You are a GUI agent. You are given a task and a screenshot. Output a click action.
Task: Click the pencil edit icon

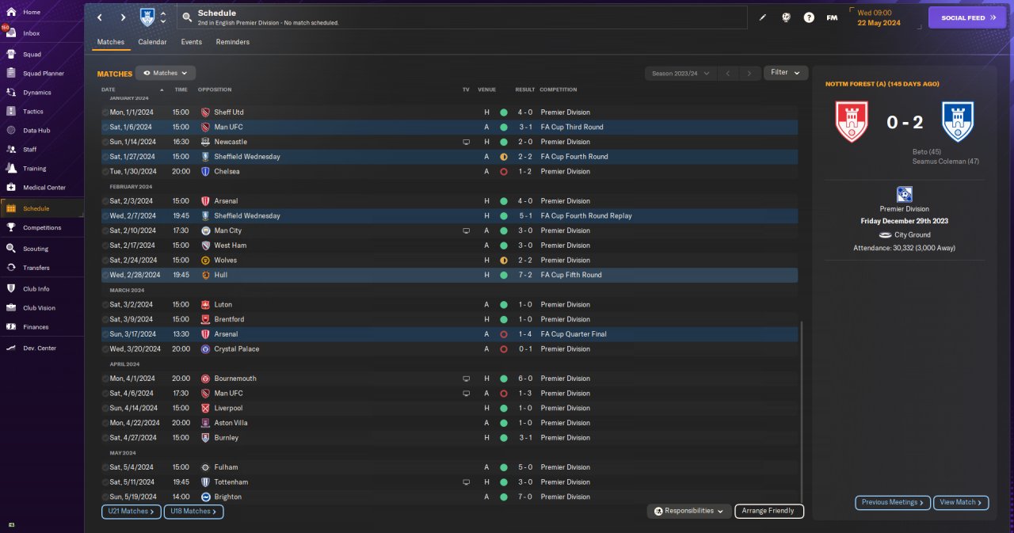click(763, 17)
